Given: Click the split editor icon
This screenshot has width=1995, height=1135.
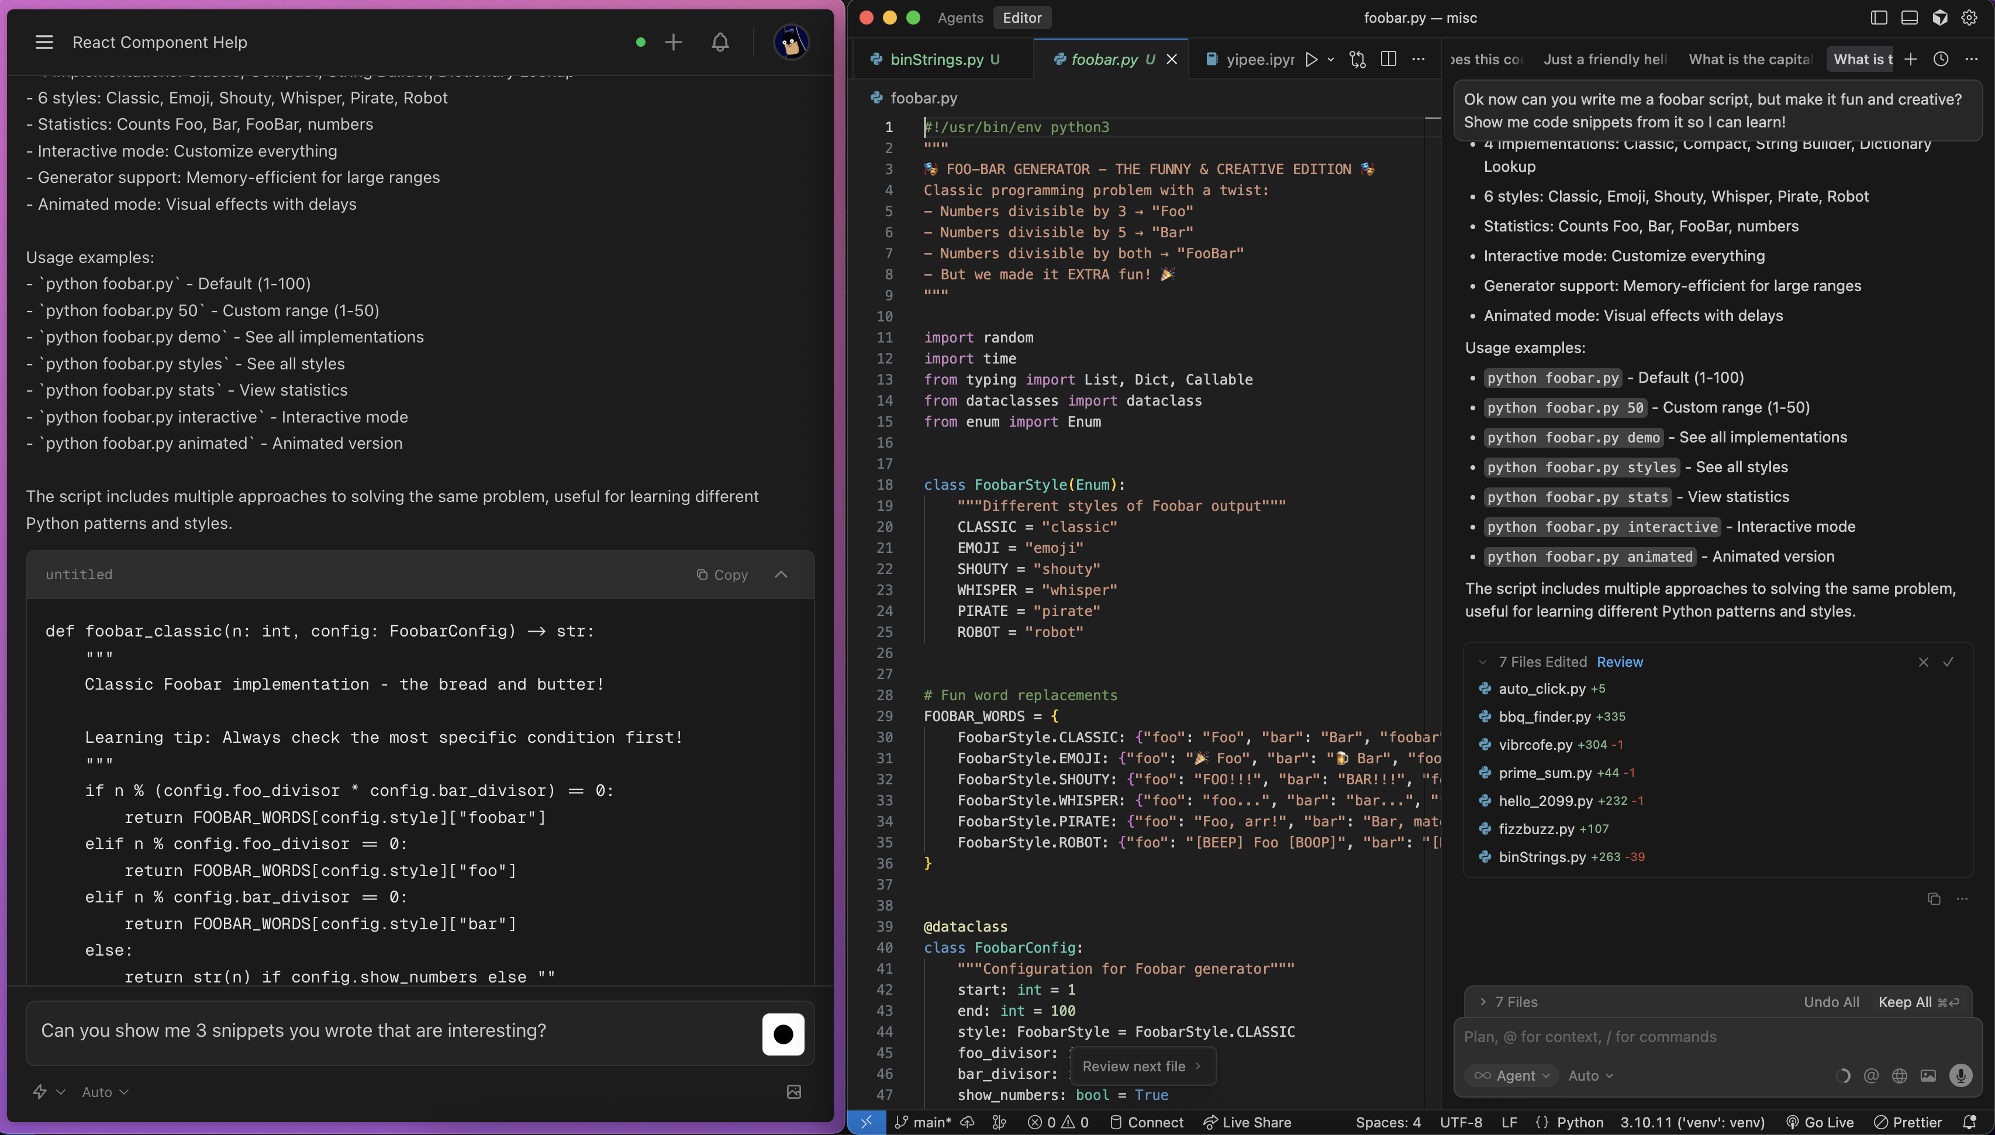Looking at the screenshot, I should tap(1387, 59).
